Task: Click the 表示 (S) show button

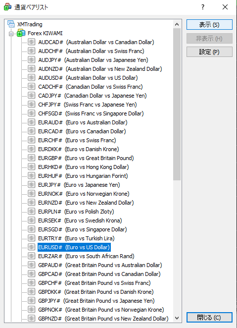Action: [209, 25]
